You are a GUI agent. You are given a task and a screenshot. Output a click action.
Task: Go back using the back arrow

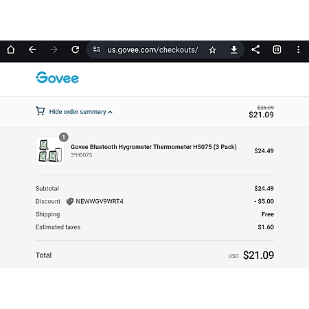32,49
